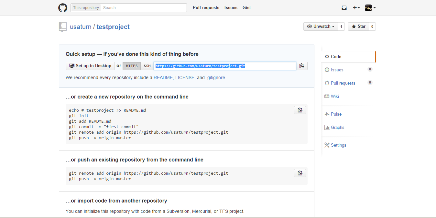Screen dimensions: 436x218
Task: Click the .gitignore recommendation link
Action: point(215,78)
